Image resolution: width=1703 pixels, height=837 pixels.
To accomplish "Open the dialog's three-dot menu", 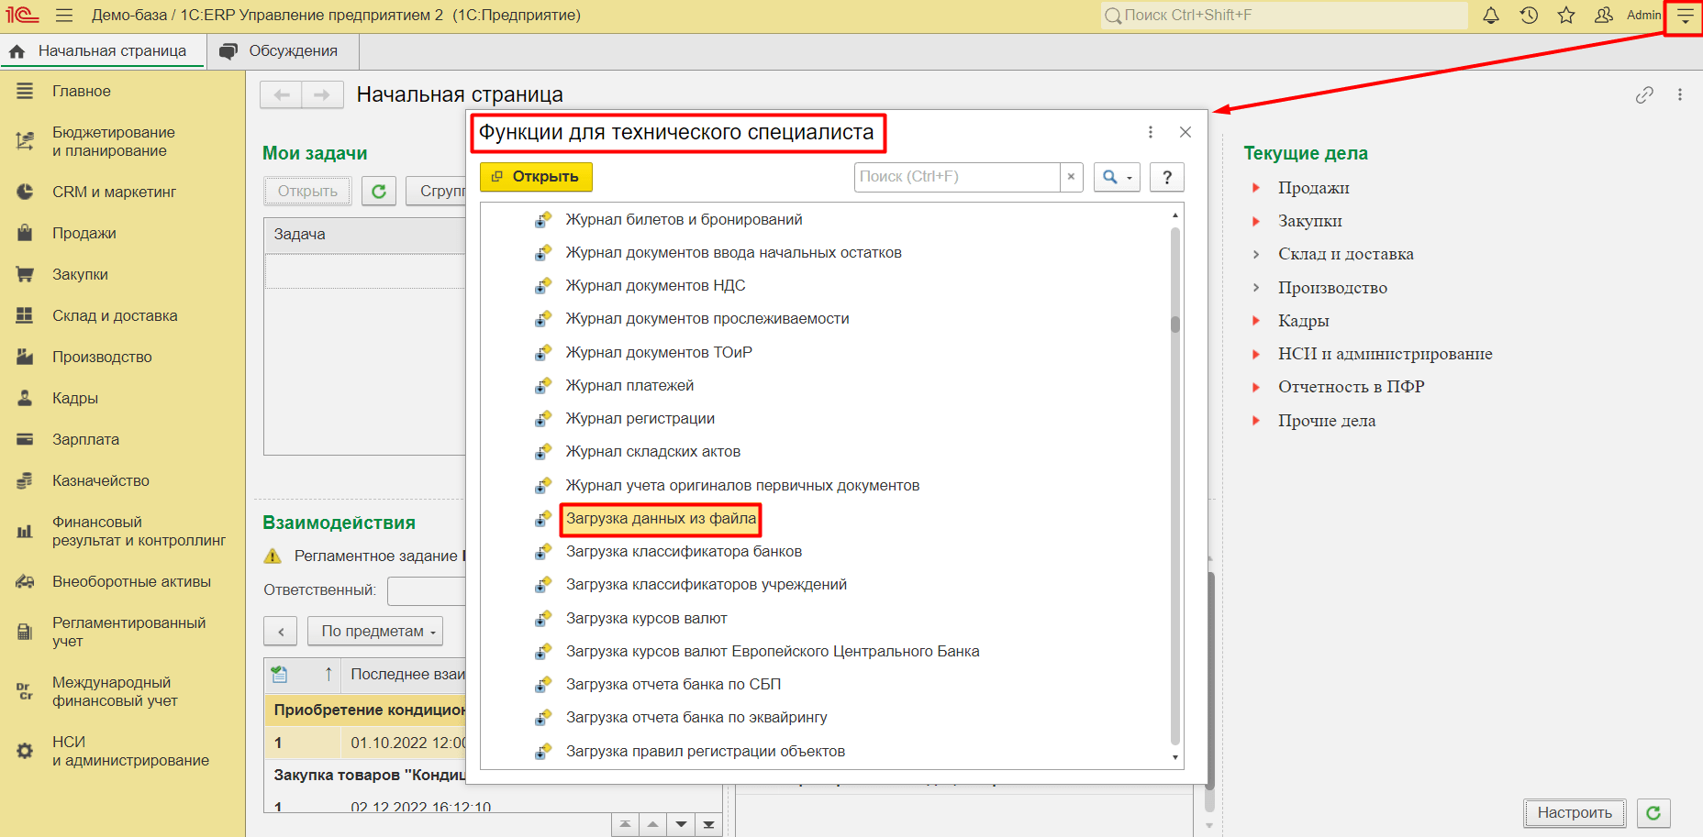I will pos(1150,132).
